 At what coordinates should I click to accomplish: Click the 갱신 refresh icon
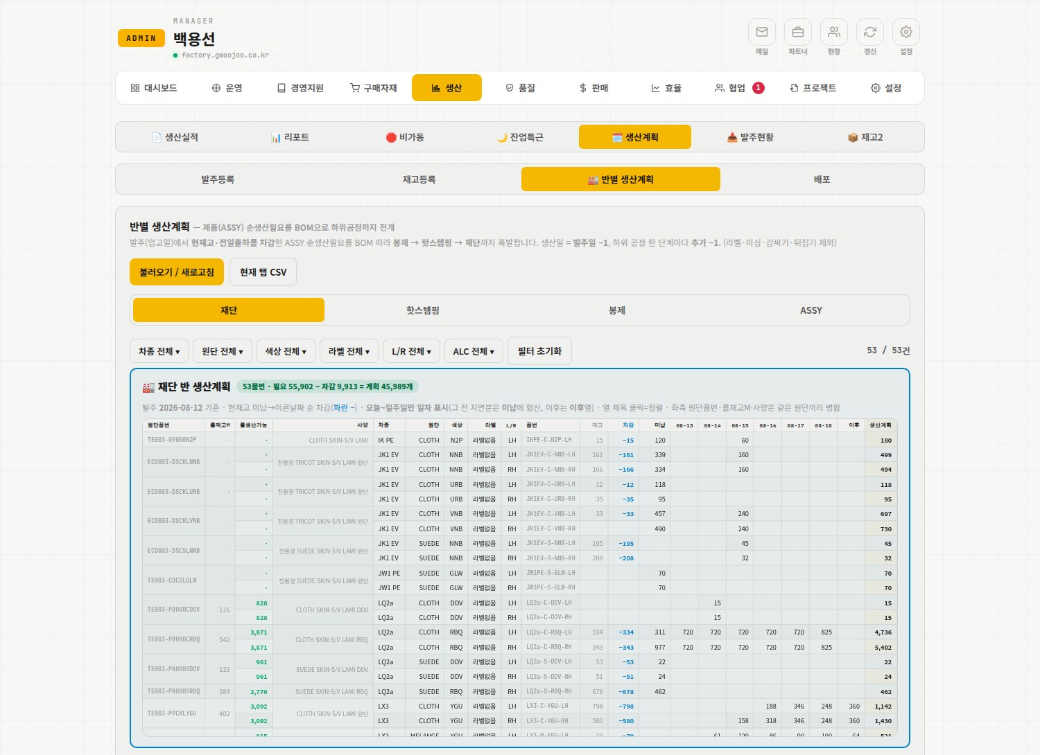[x=870, y=32]
